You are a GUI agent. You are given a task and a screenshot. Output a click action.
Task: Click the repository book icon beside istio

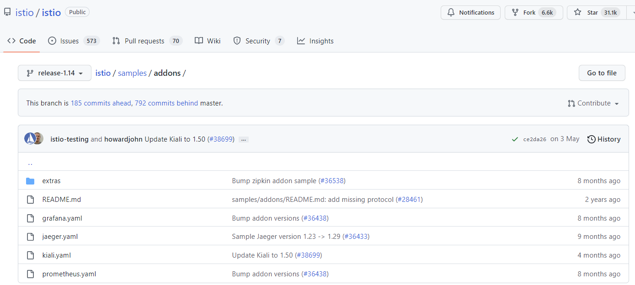(7, 12)
